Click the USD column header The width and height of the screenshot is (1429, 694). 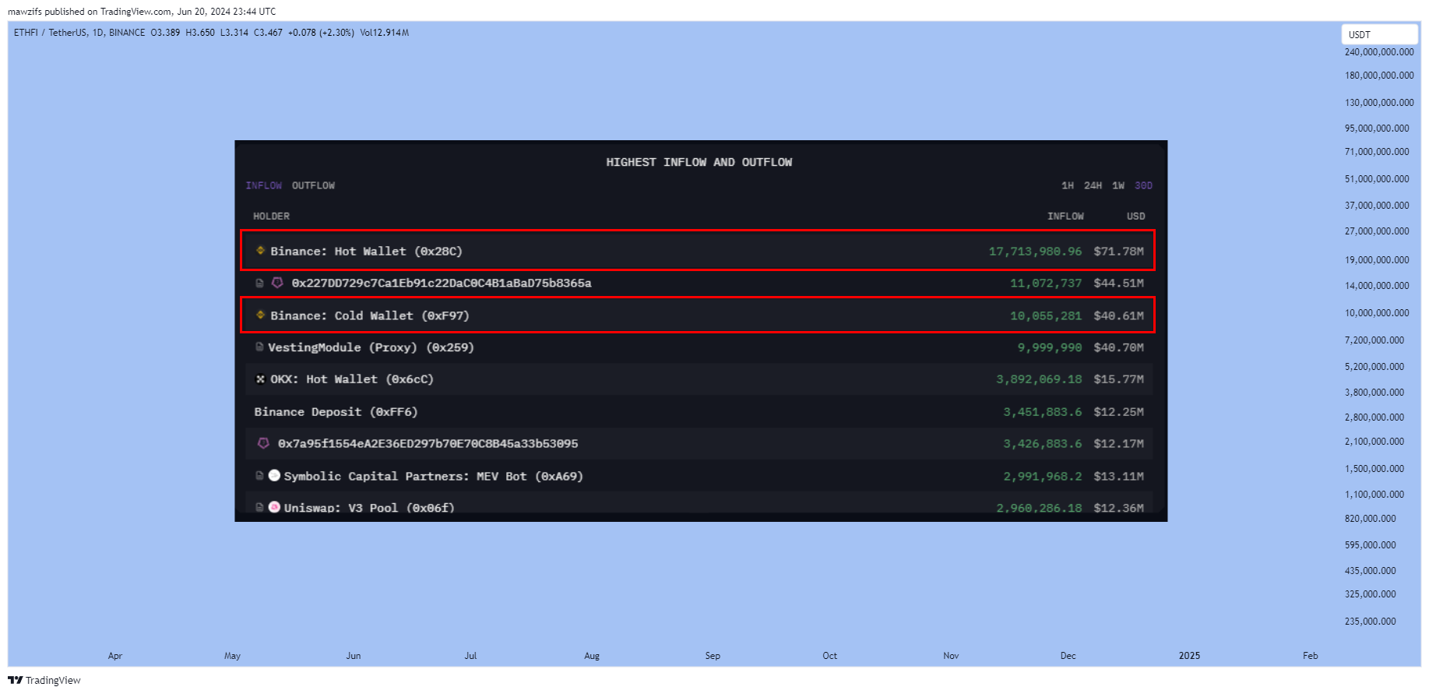1135,216
